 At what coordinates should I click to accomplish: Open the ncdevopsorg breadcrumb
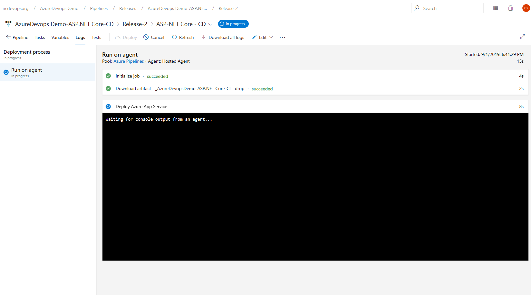pos(15,8)
